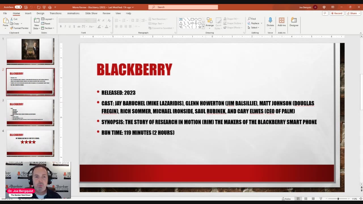Open the Section dropdown

click(47, 28)
